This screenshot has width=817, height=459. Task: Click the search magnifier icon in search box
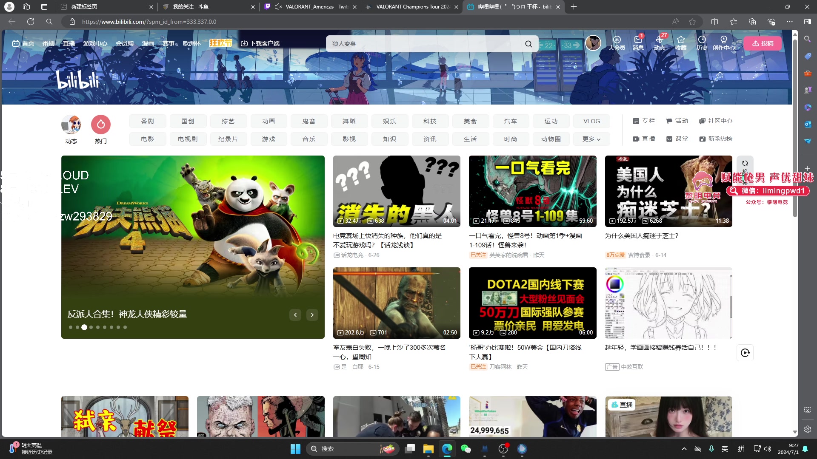pos(528,44)
